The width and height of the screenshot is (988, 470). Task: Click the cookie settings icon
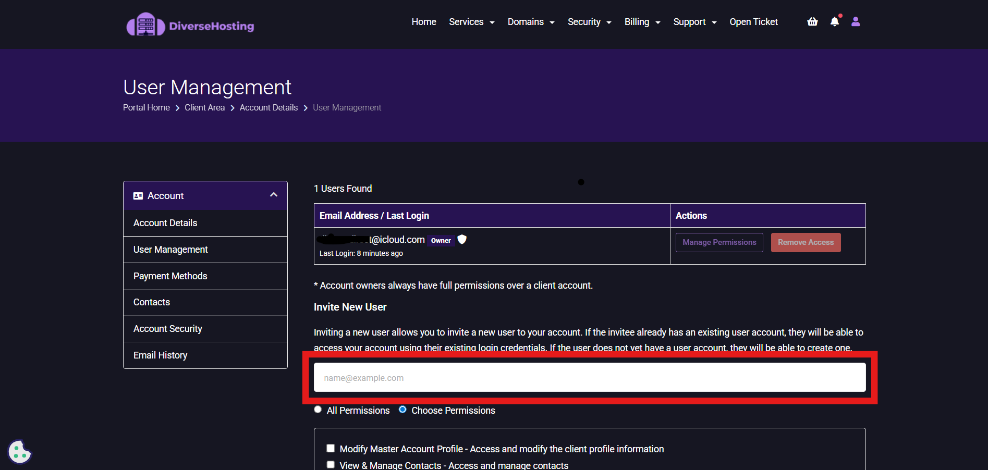click(20, 452)
